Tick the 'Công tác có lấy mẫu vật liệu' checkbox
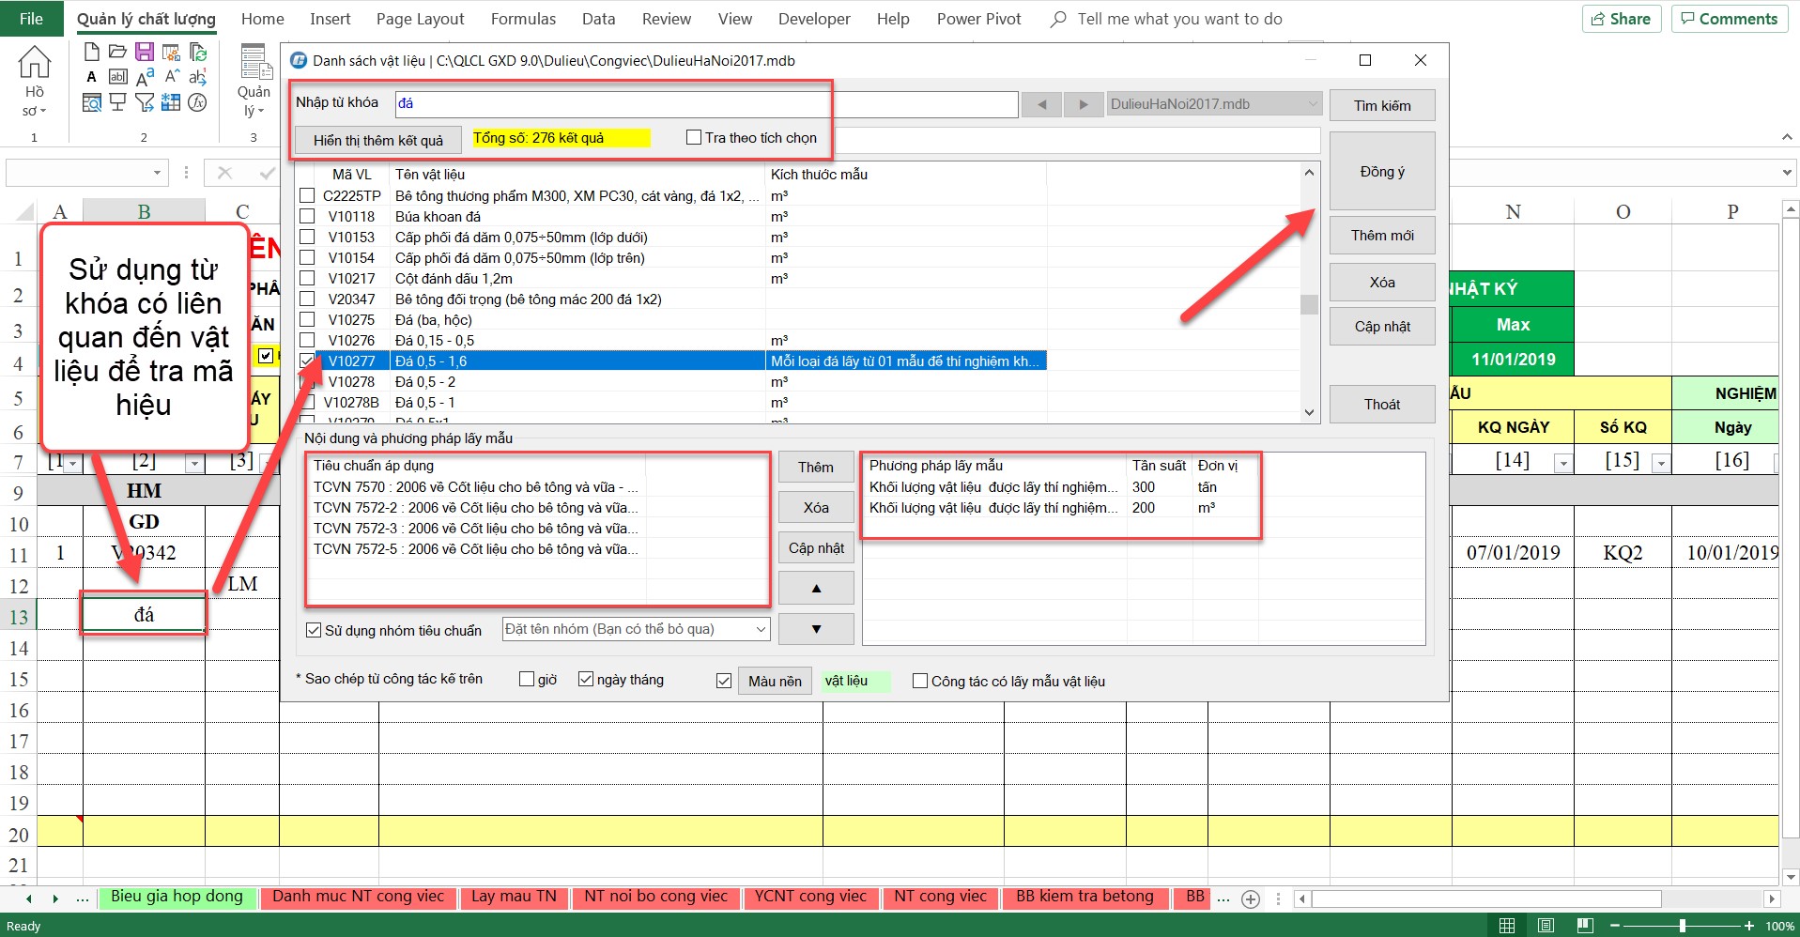The width and height of the screenshot is (1800, 937). (x=920, y=681)
